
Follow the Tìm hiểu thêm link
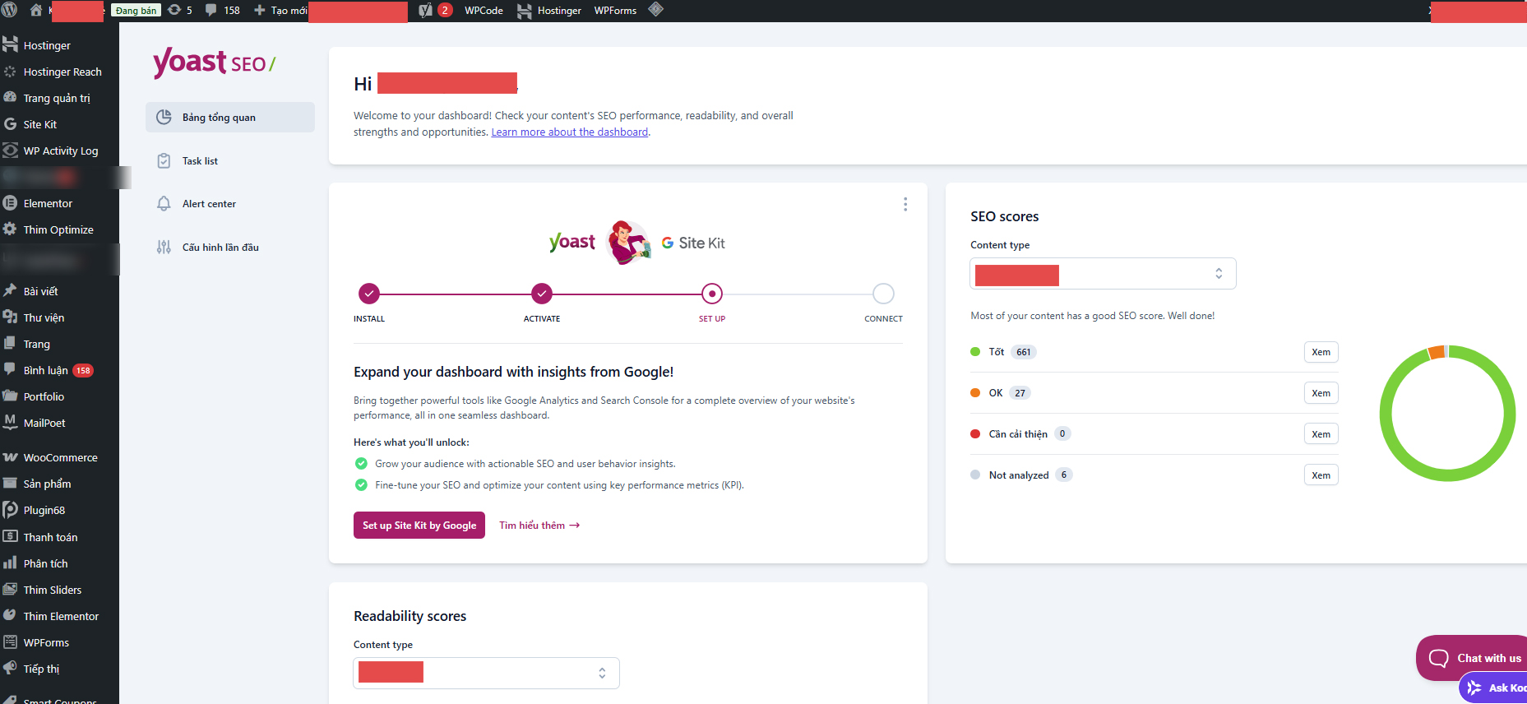coord(539,526)
